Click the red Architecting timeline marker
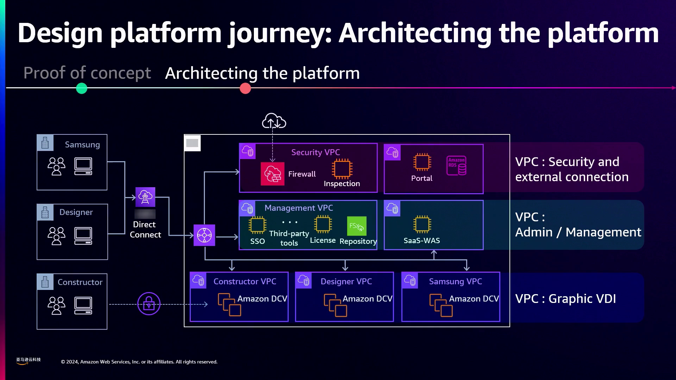Viewport: 676px width, 380px height. (x=245, y=88)
